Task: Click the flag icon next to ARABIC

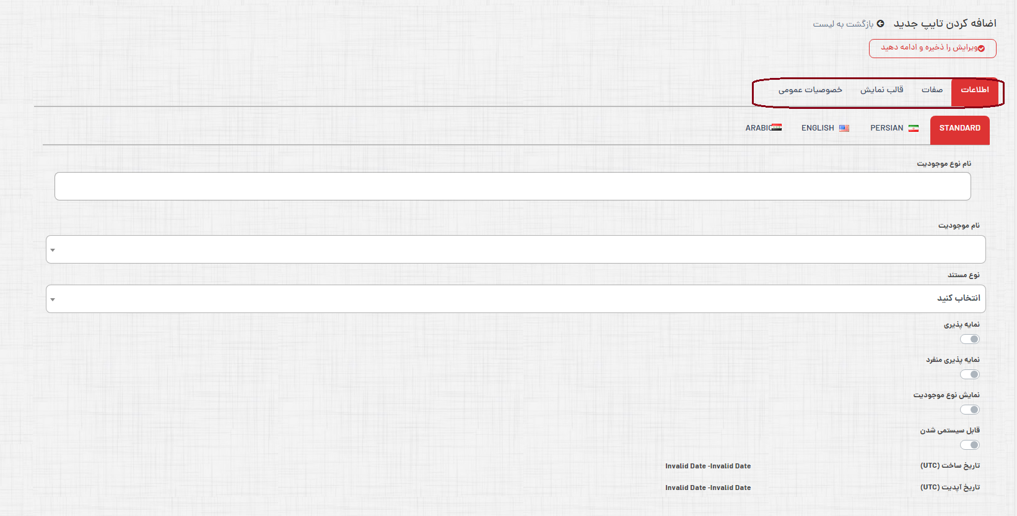Action: (777, 127)
